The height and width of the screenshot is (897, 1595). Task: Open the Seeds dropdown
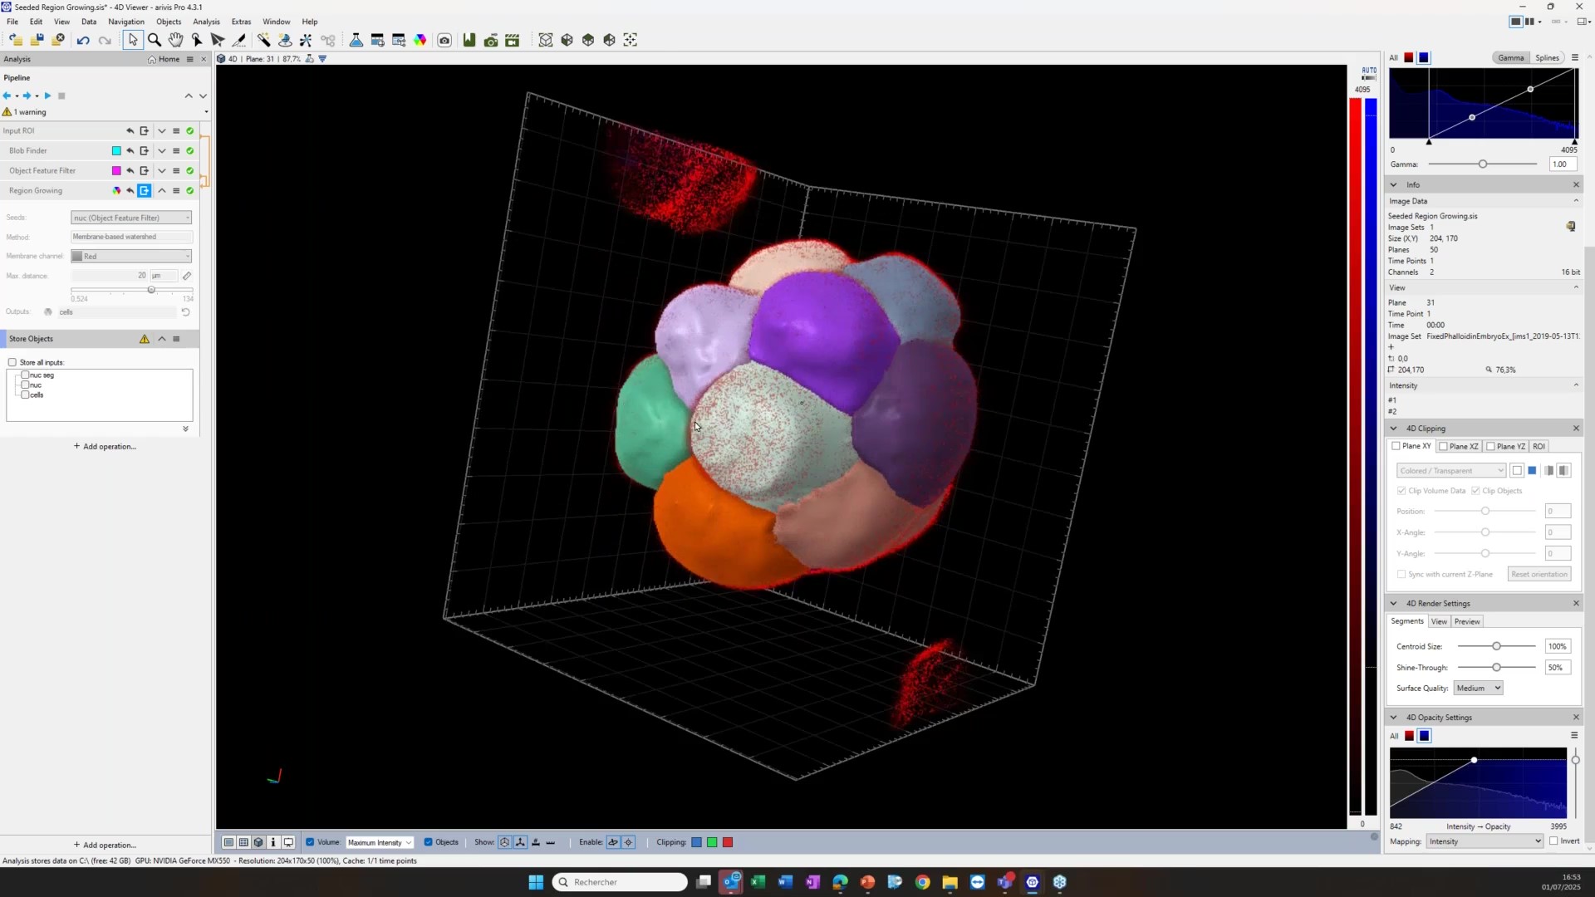[131, 218]
